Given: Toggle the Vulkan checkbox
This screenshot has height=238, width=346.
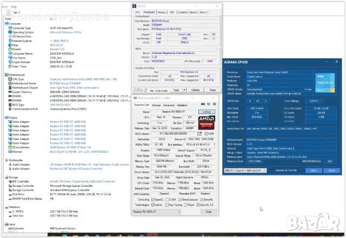Looking at the screenshot, I should point(153,205).
